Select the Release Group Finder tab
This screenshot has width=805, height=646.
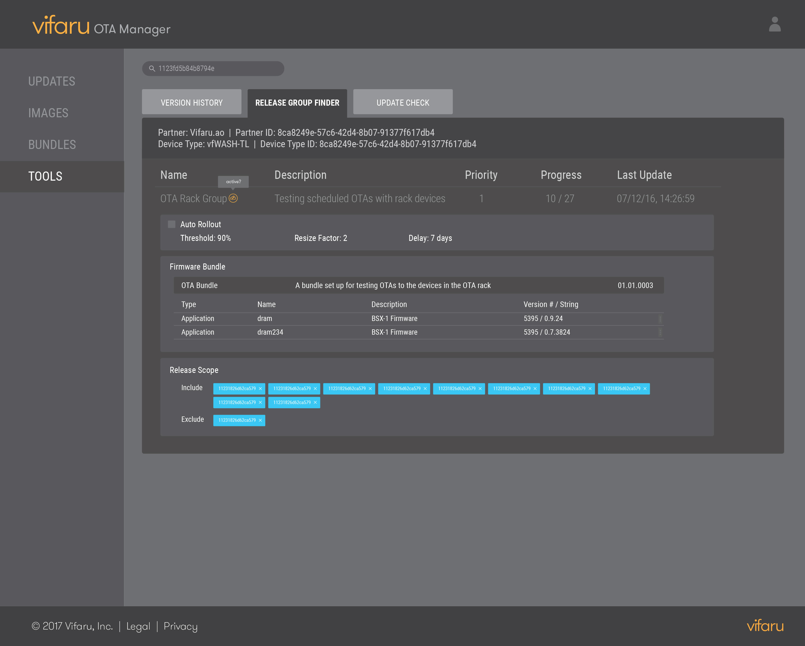coord(297,103)
